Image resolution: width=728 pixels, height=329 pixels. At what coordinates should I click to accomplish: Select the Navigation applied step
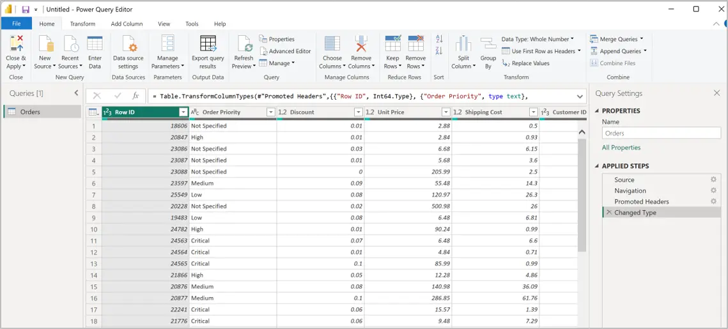point(630,190)
